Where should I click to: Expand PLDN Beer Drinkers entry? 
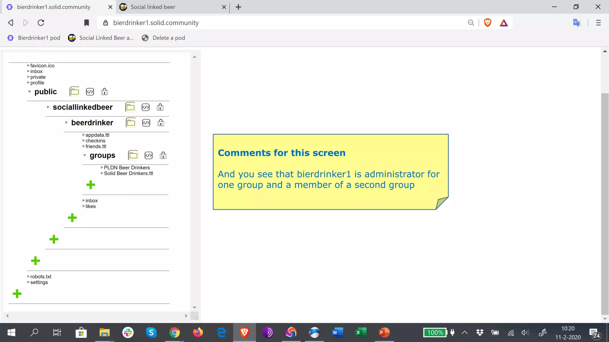[102, 168]
